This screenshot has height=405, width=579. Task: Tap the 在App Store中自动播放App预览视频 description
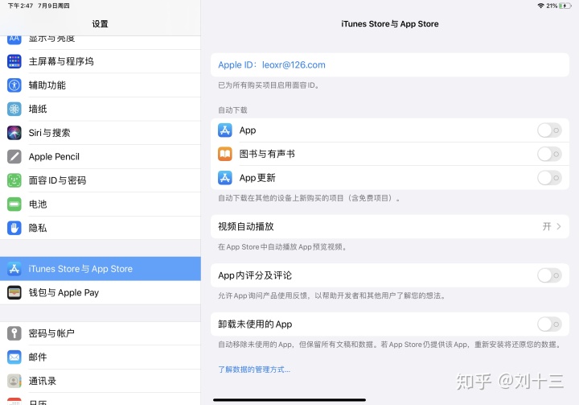(282, 246)
